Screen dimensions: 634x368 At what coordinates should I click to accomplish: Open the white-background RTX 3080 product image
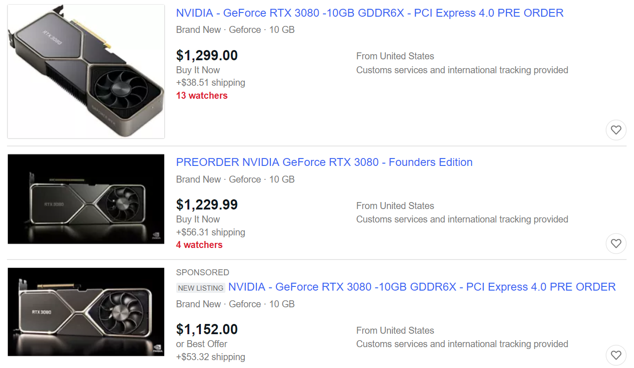86,71
